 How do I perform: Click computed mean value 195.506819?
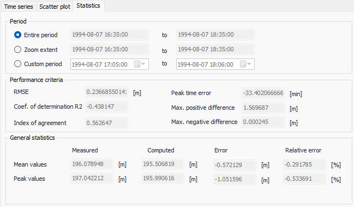coord(163,164)
